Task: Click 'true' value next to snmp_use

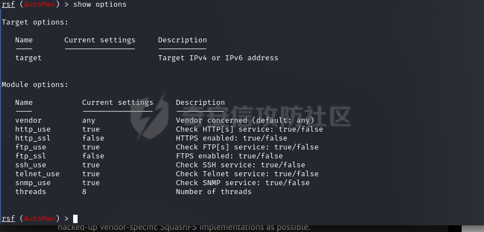Action: (x=91, y=182)
